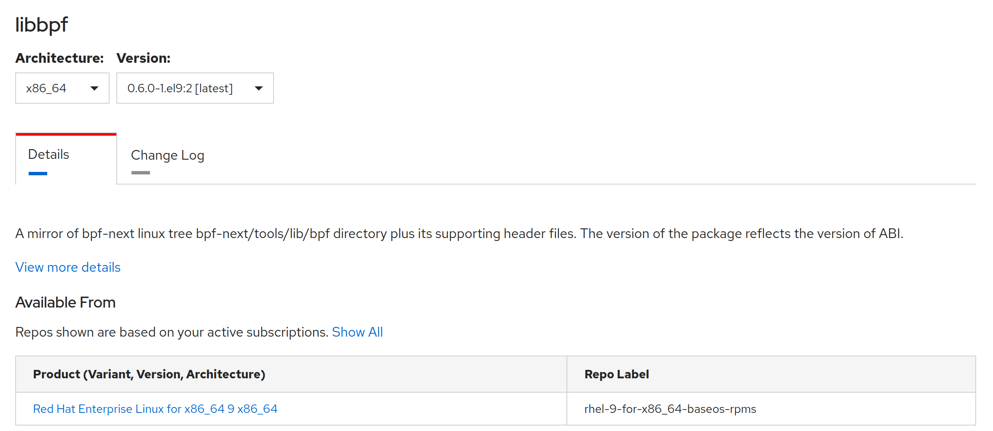Click inside the x86_64 selector box

pos(51,88)
